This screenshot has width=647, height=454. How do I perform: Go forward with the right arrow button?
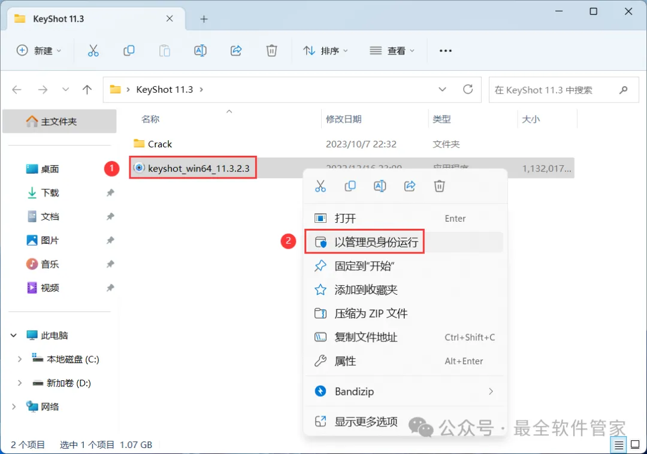click(x=43, y=89)
